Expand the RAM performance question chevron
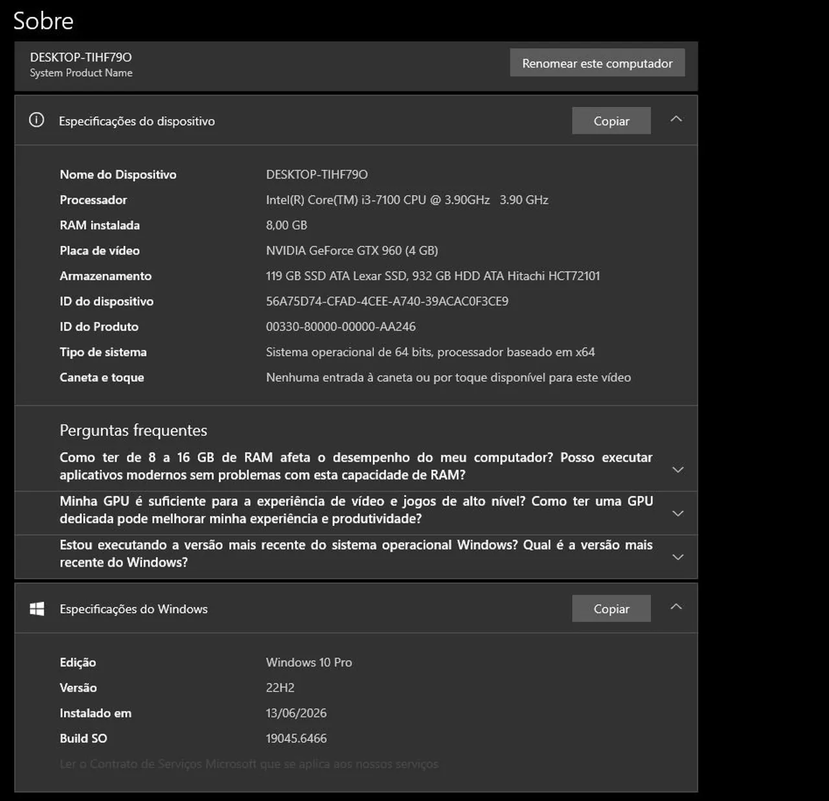The width and height of the screenshot is (829, 801). point(678,469)
